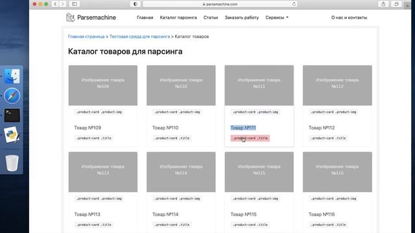Click the Parsemachine logo
The image size is (415, 233).
click(x=91, y=17)
